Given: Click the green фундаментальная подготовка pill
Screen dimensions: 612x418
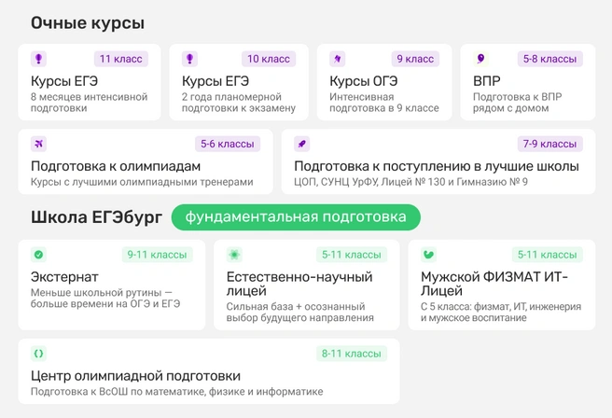Looking at the screenshot, I should coord(296,217).
